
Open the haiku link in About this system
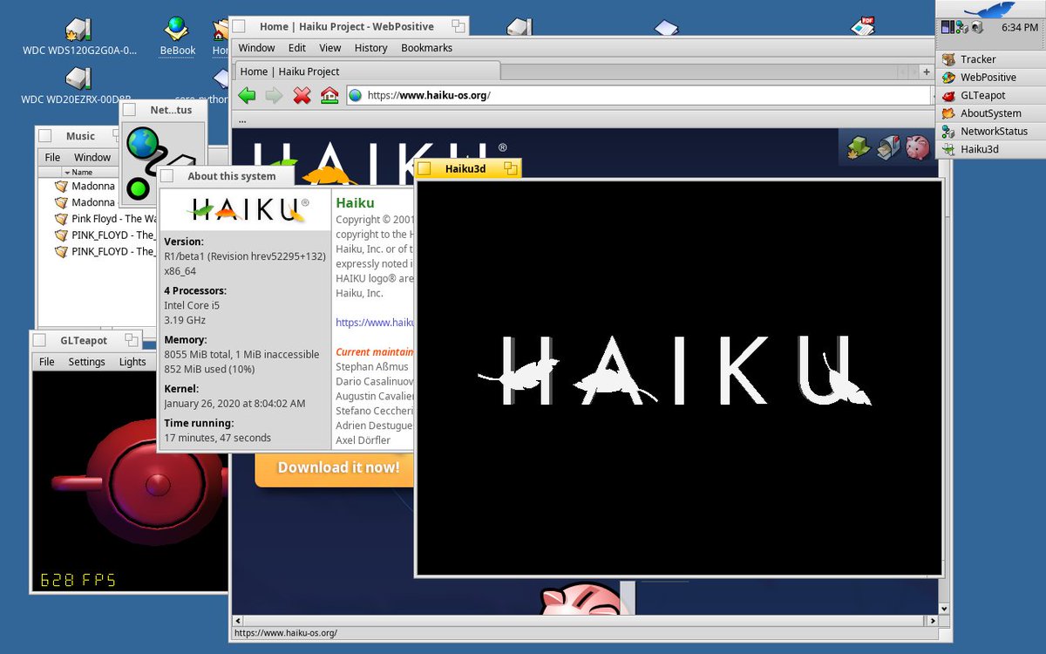point(374,322)
